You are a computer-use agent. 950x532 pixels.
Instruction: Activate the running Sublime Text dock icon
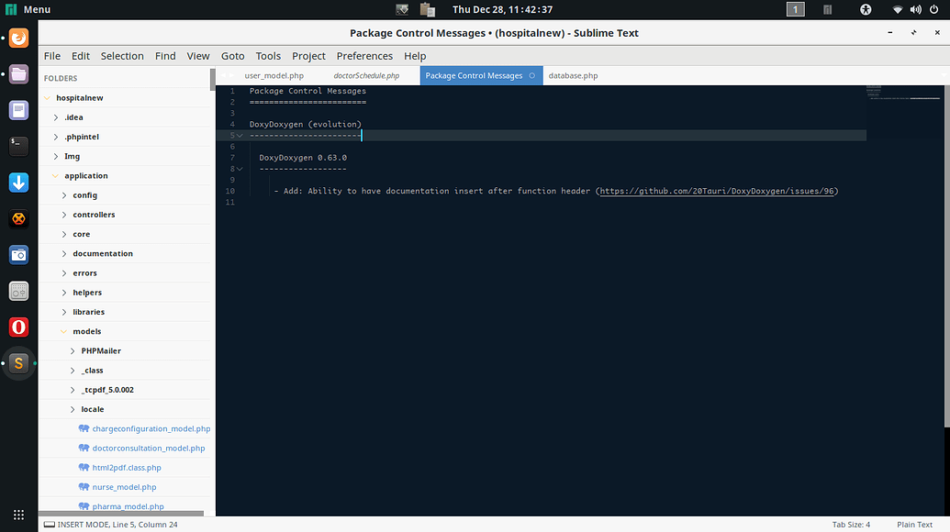pyautogui.click(x=18, y=363)
